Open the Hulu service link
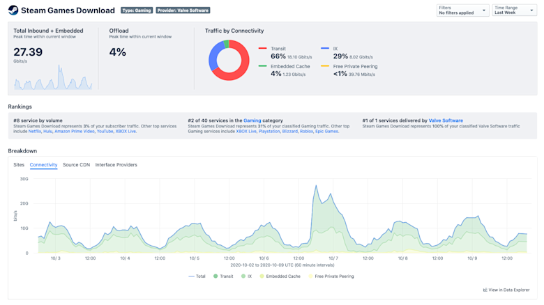 pos(48,132)
